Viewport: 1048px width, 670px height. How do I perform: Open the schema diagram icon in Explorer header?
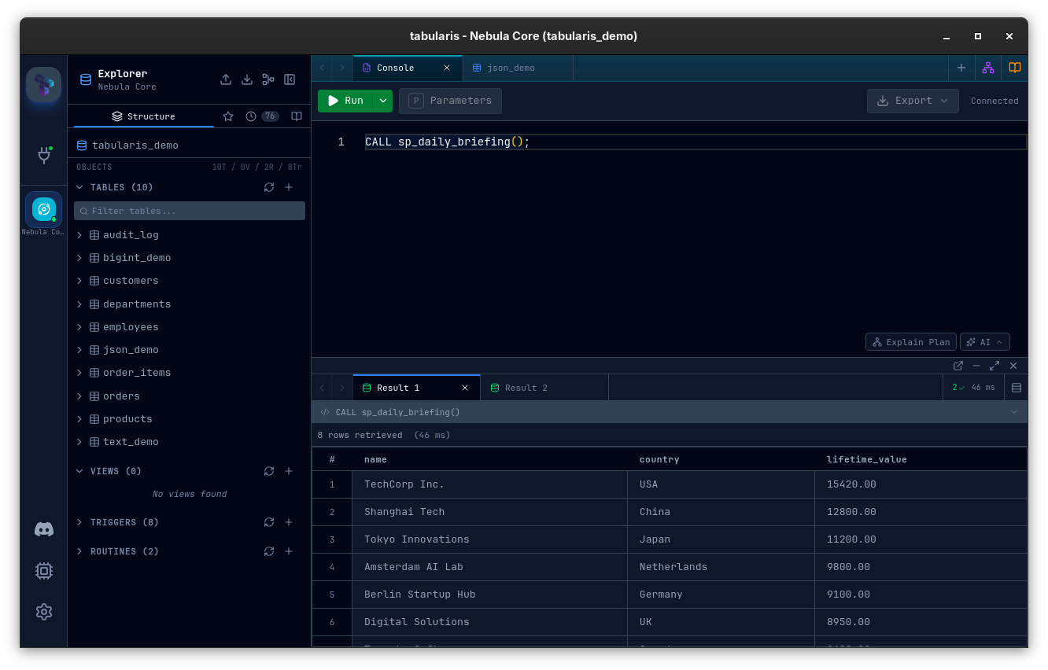point(268,79)
